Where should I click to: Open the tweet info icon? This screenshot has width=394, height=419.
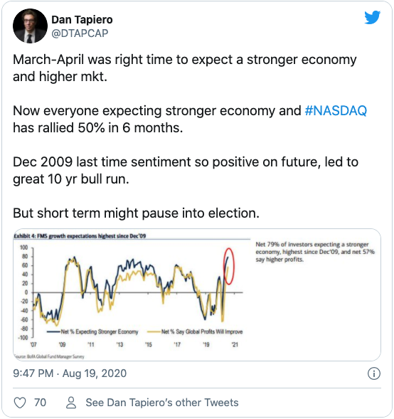point(373,373)
